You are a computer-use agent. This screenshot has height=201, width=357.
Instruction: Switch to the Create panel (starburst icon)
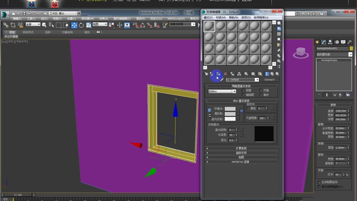[x=317, y=42]
